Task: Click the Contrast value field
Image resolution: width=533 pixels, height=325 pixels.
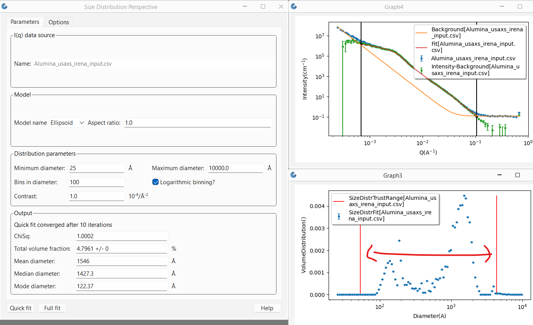Action: point(96,196)
